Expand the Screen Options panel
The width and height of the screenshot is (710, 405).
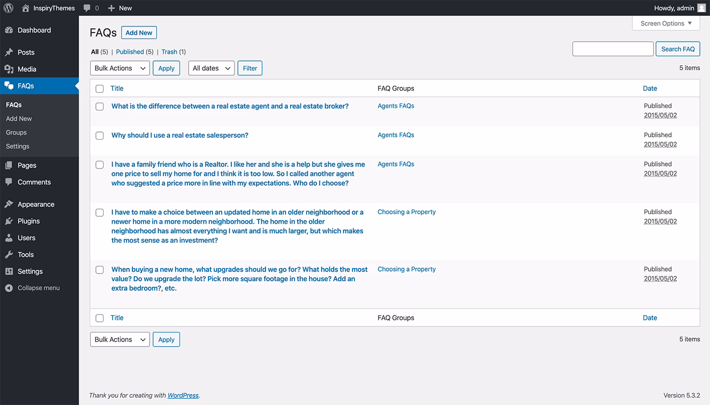666,23
